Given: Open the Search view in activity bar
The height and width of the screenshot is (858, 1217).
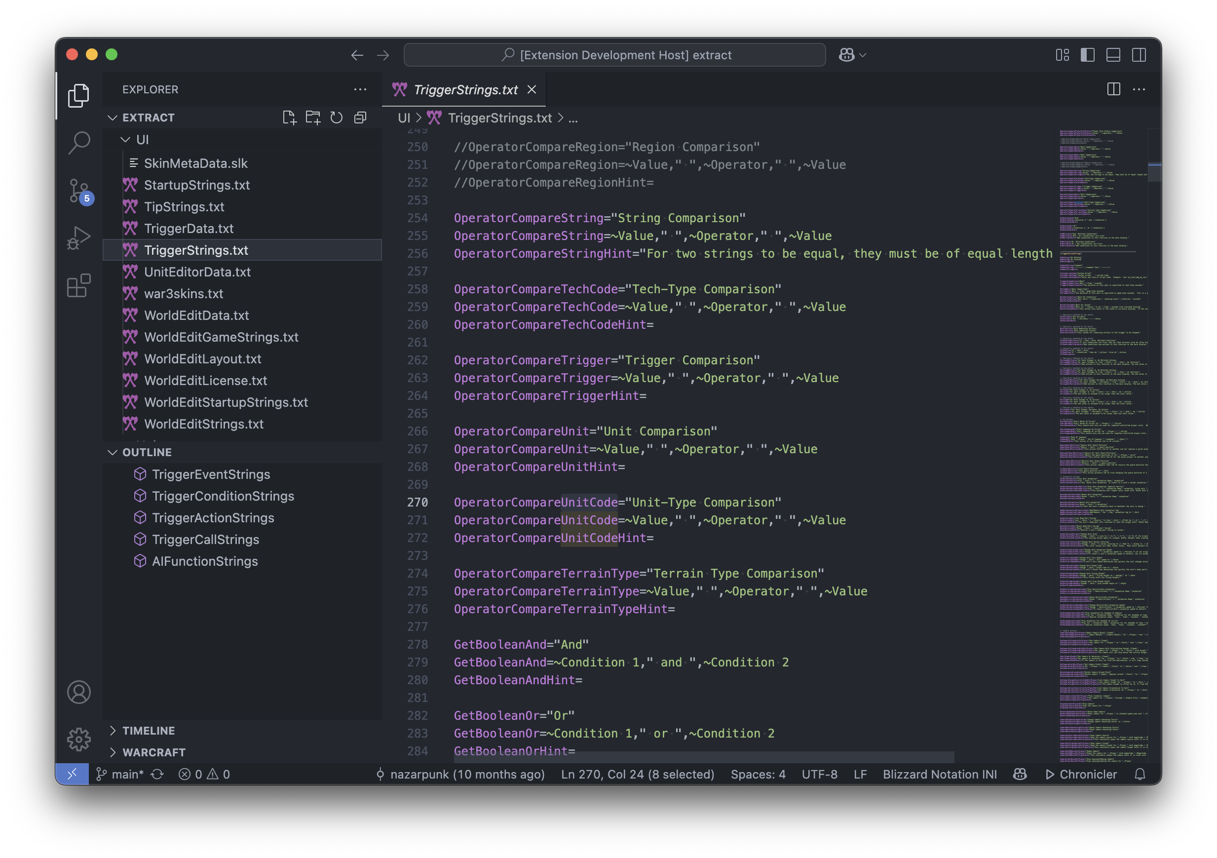Looking at the screenshot, I should point(79,142).
